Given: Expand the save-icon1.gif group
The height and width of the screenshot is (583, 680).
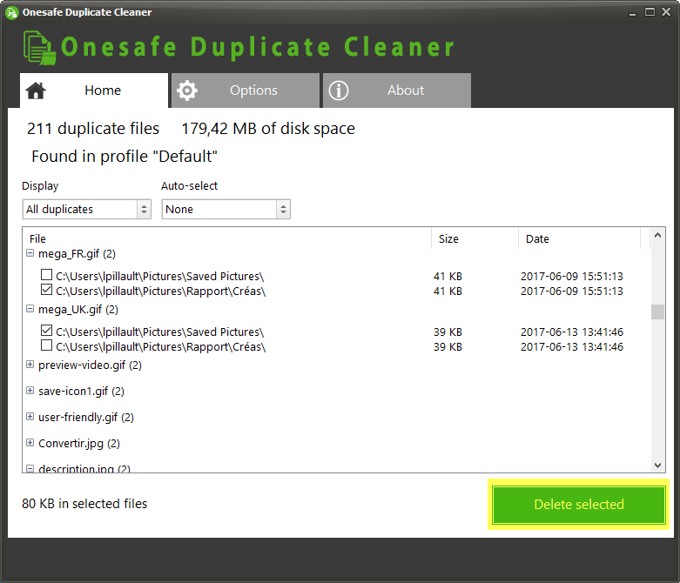Looking at the screenshot, I should 30,391.
